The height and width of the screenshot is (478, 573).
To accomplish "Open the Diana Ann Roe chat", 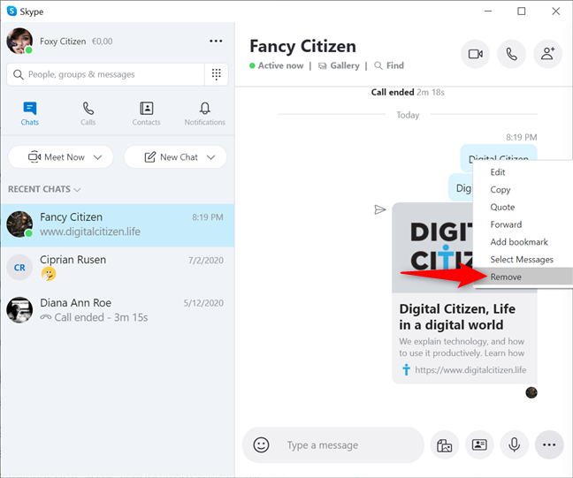I will click(x=118, y=310).
